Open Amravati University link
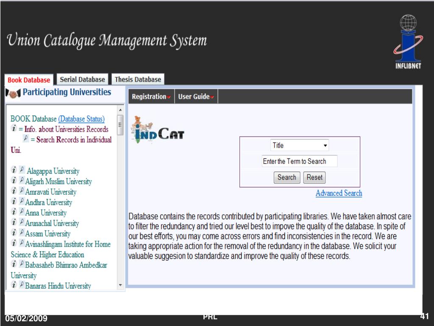Image resolution: width=434 pixels, height=326 pixels. coord(51,192)
